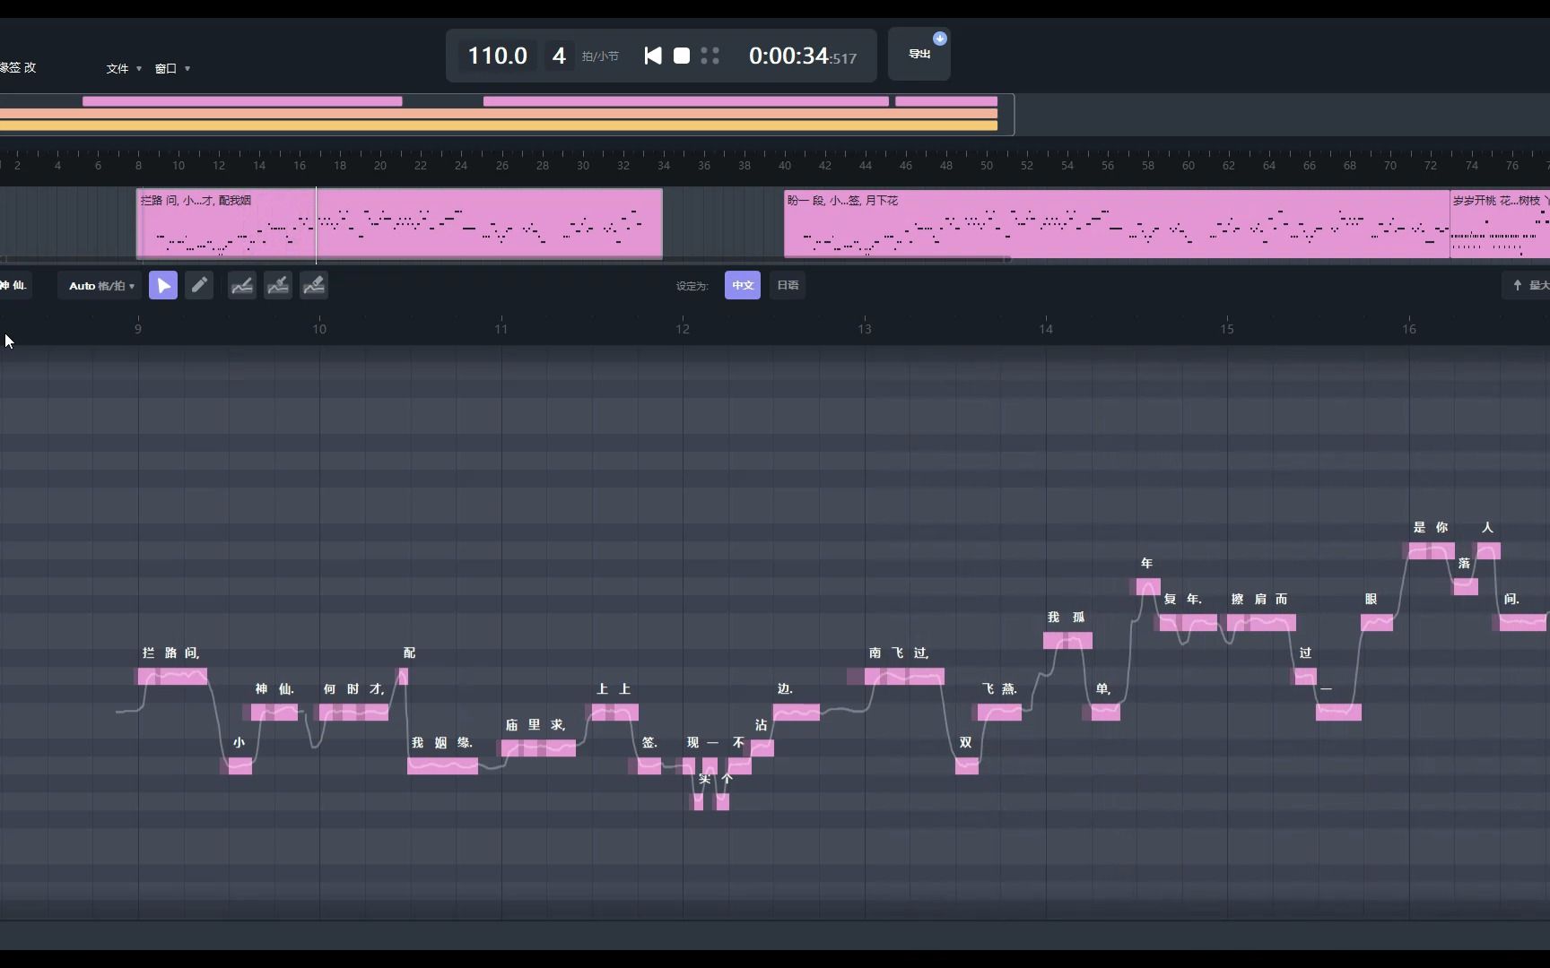The height and width of the screenshot is (968, 1550).
Task: Select the note with lyric 单,
Action: [1105, 712]
